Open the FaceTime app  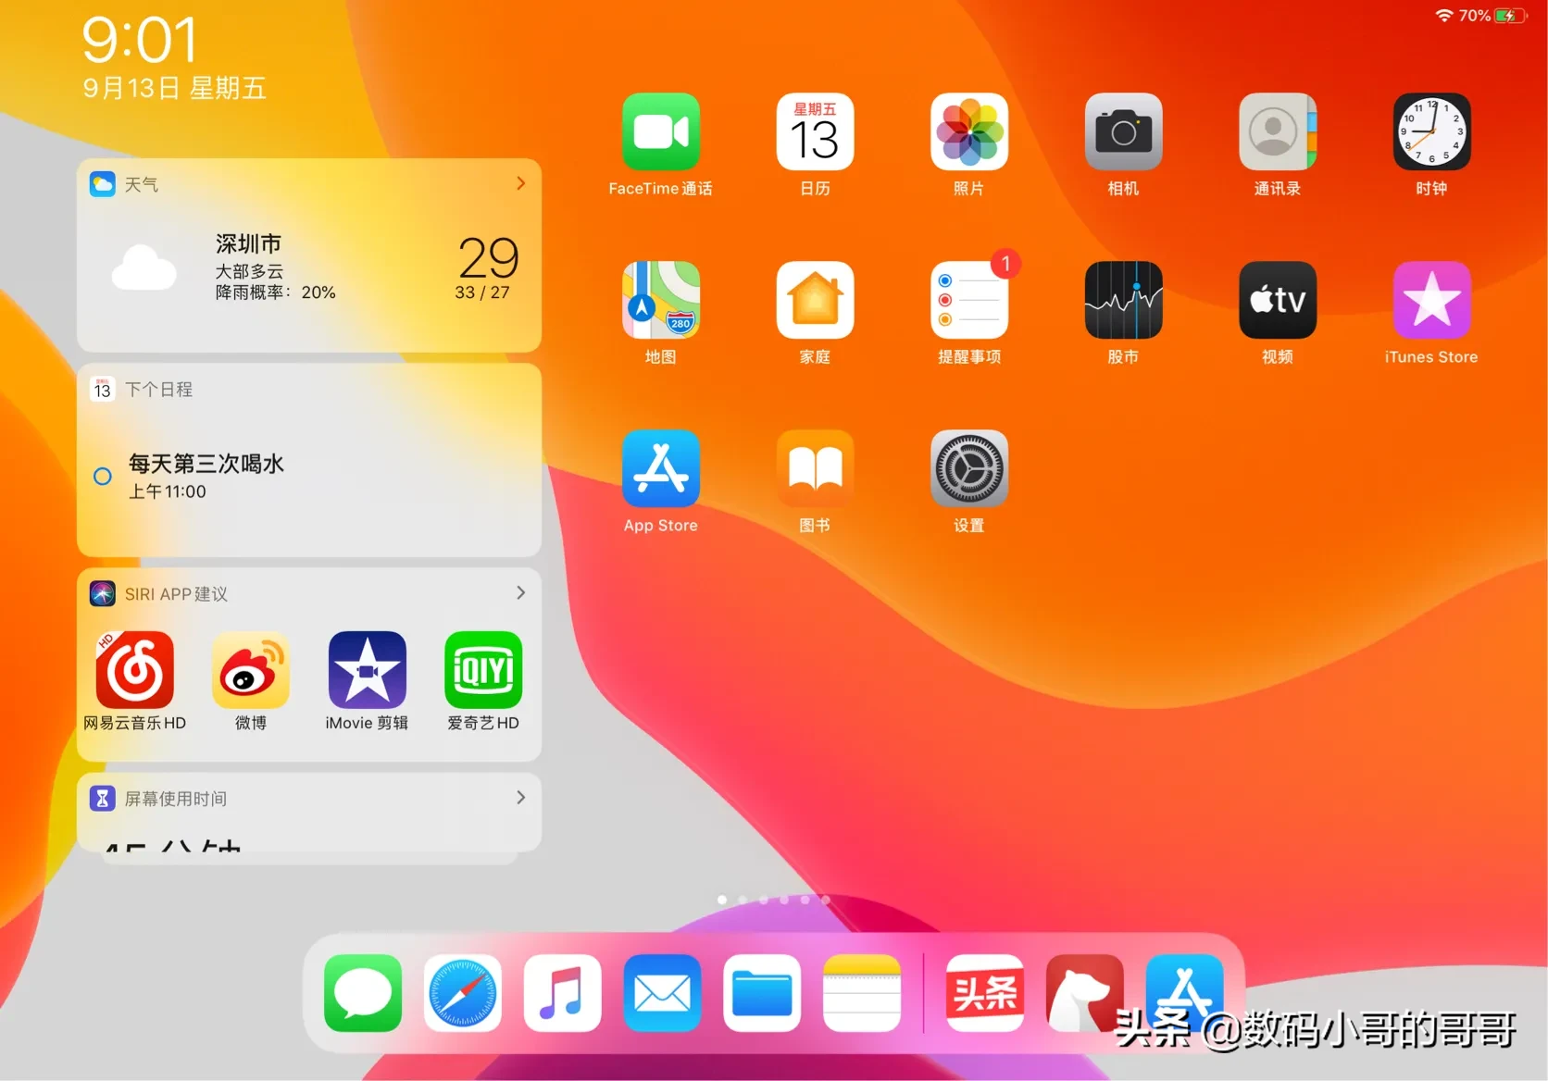(x=660, y=131)
